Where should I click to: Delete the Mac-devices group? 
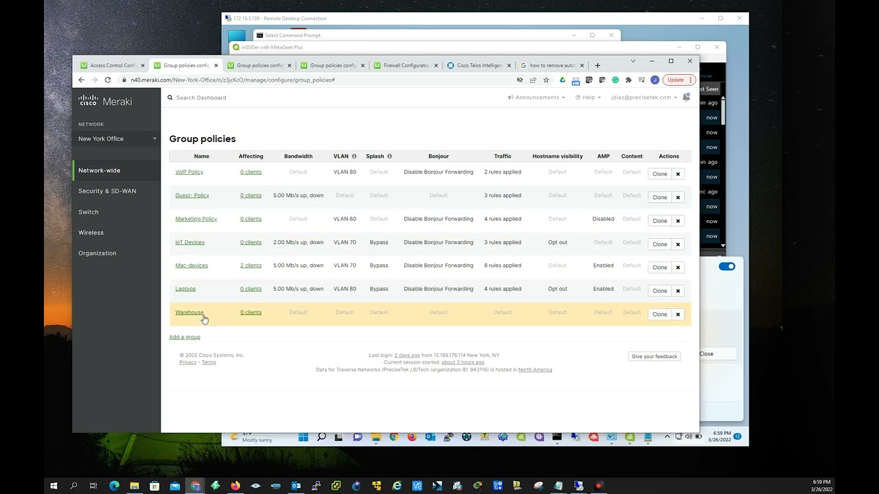678,268
